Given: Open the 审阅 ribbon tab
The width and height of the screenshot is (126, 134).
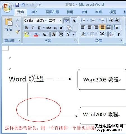Looking at the screenshot, I should pos(98,12).
